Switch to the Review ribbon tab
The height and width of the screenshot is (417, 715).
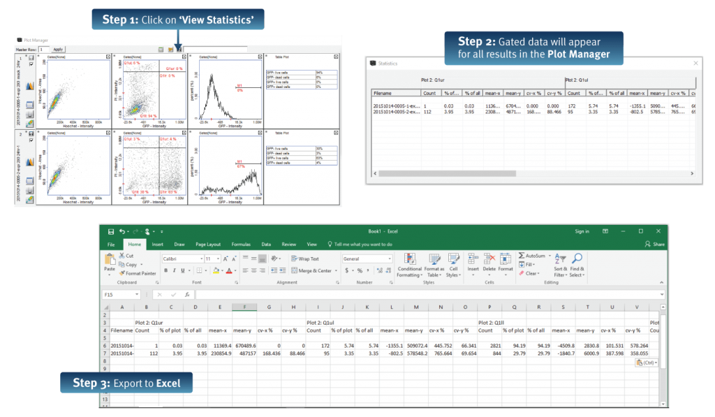tap(288, 244)
